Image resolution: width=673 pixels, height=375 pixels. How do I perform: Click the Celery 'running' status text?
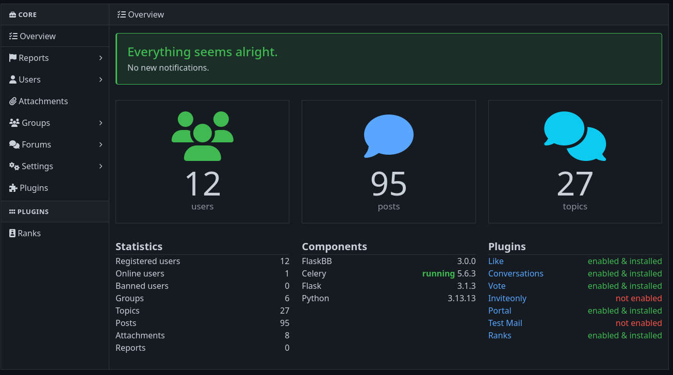pyautogui.click(x=438, y=273)
